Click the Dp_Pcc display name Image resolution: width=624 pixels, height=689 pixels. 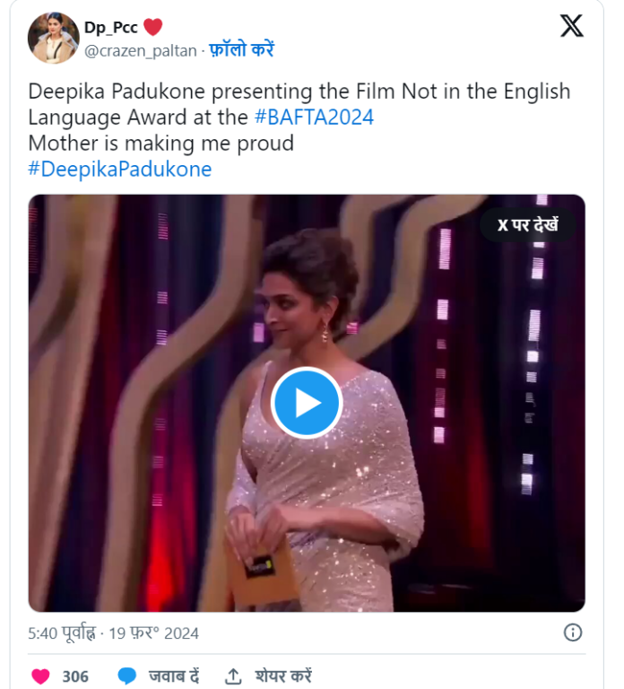pyautogui.click(x=110, y=28)
